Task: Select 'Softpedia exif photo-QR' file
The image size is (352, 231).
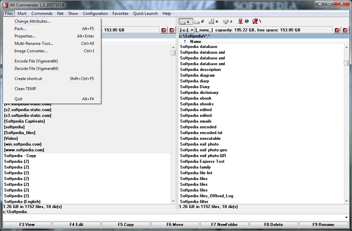Action: pyautogui.click(x=203, y=156)
